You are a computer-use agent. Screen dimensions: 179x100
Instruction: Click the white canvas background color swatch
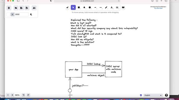(8, 14)
